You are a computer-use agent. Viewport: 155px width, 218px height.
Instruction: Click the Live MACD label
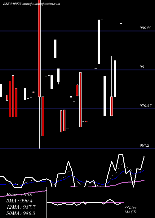coord(131,210)
